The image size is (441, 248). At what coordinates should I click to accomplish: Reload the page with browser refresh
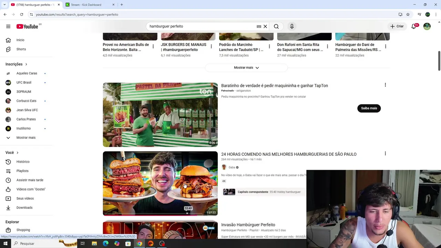coord(21,14)
